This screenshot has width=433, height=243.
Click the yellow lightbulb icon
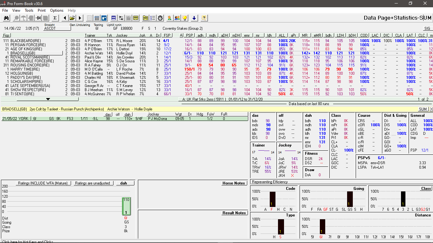[x=185, y=18]
